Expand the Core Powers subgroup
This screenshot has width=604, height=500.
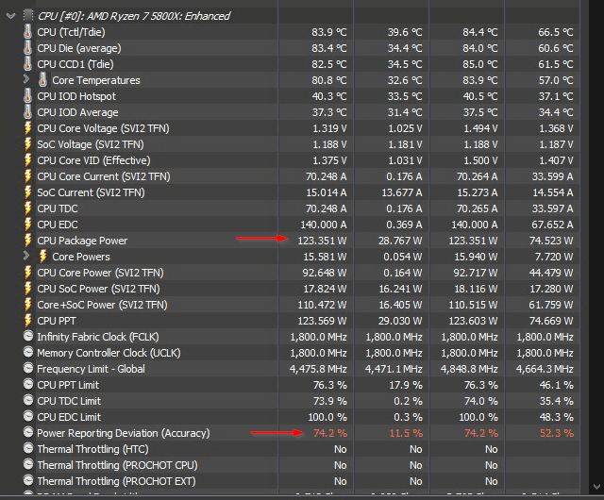point(26,256)
